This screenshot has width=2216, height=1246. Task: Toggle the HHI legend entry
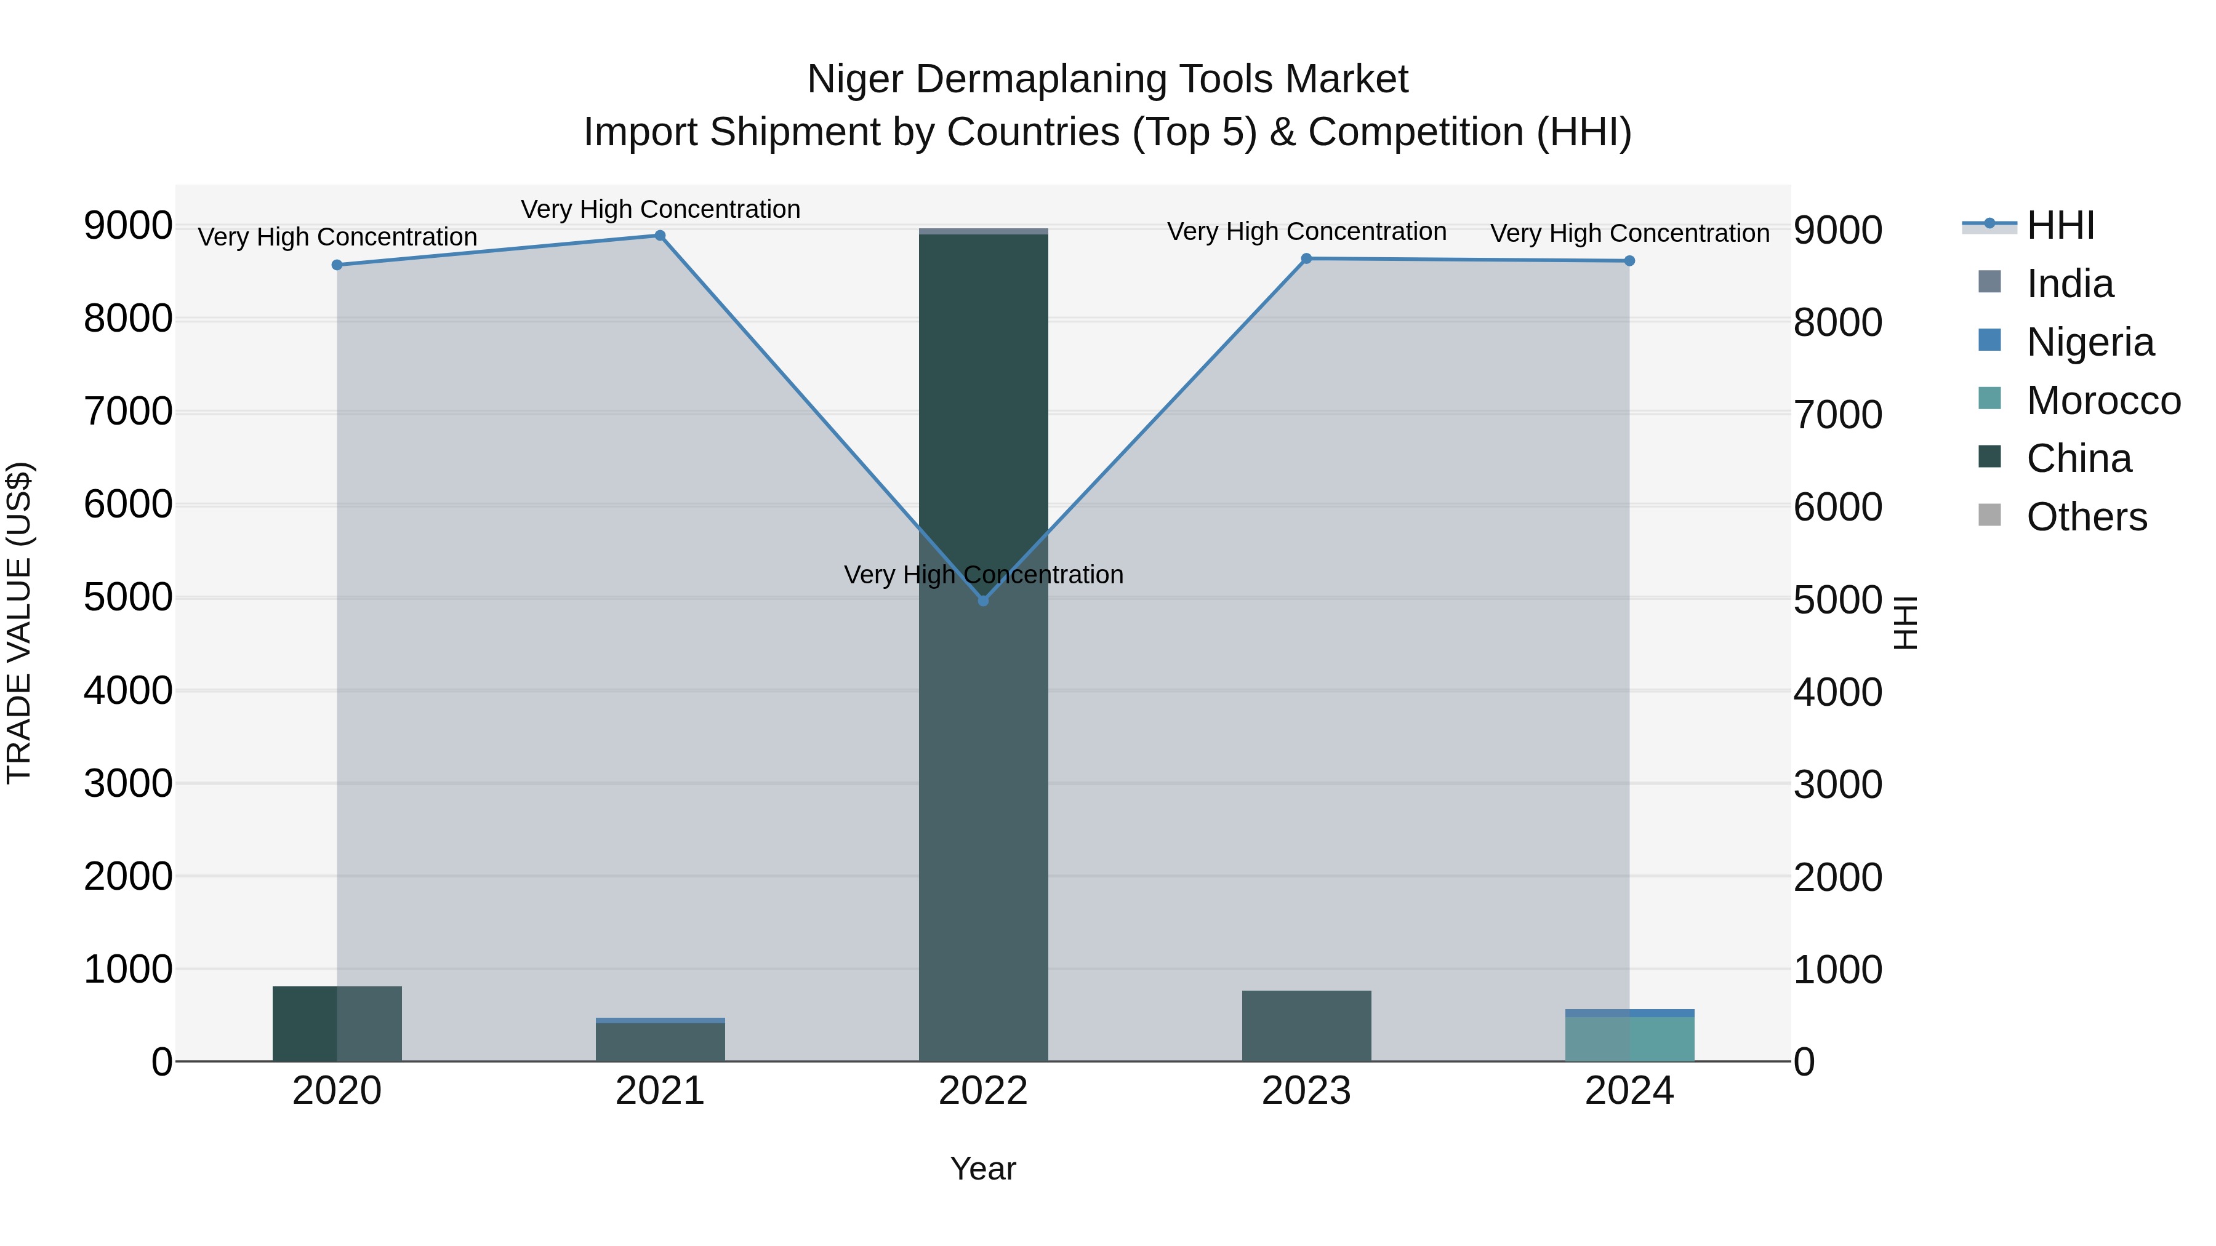click(x=2028, y=225)
